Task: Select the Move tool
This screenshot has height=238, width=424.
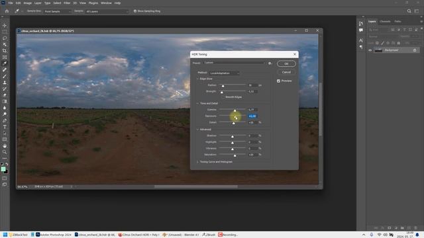Action: click(5, 25)
